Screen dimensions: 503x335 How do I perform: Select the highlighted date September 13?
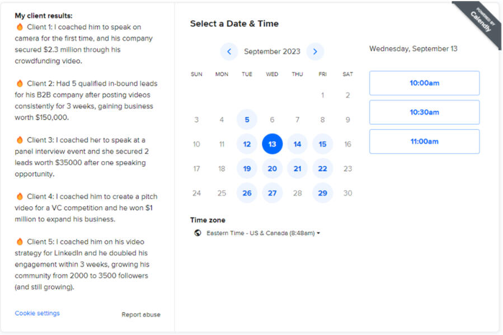(272, 144)
